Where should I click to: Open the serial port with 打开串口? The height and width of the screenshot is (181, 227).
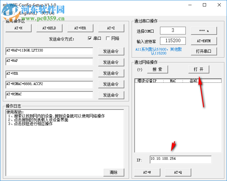tap(204, 51)
